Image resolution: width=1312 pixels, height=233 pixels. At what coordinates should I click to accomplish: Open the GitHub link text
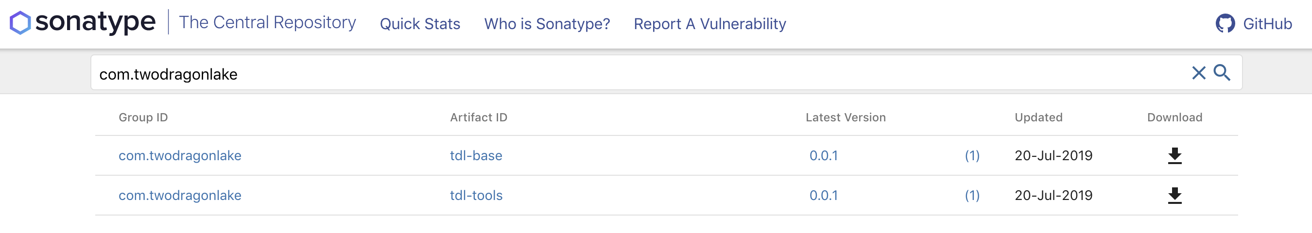[1267, 24]
